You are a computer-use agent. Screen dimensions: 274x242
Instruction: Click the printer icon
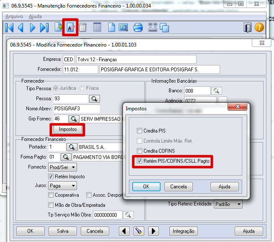[x=138, y=28]
